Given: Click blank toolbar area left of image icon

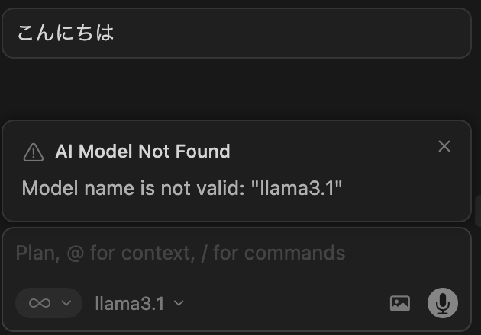Looking at the screenshot, I should (290, 303).
